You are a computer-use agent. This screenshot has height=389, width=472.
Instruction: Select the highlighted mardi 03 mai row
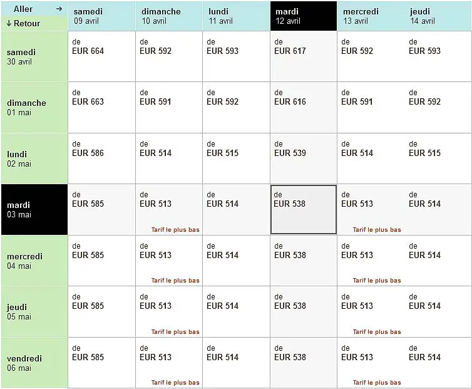tap(34, 209)
